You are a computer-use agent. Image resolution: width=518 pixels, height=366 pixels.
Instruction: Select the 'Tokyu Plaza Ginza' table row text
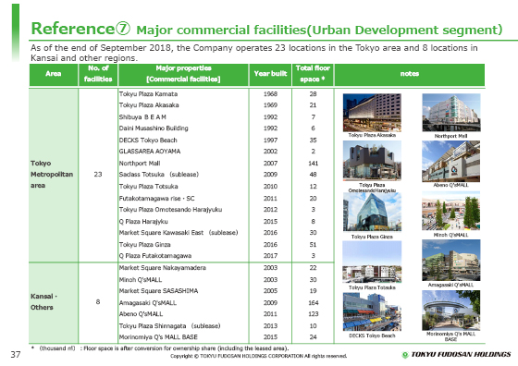(145, 245)
